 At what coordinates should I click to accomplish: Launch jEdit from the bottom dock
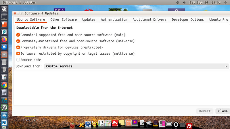(x=81, y=125)
